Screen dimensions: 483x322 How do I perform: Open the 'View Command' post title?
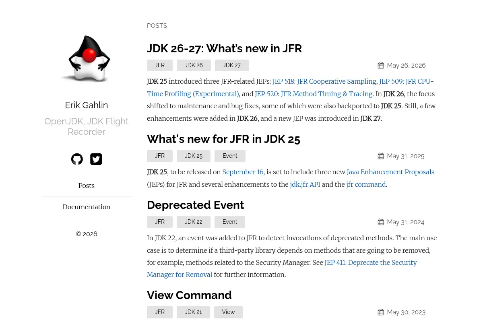(x=189, y=295)
